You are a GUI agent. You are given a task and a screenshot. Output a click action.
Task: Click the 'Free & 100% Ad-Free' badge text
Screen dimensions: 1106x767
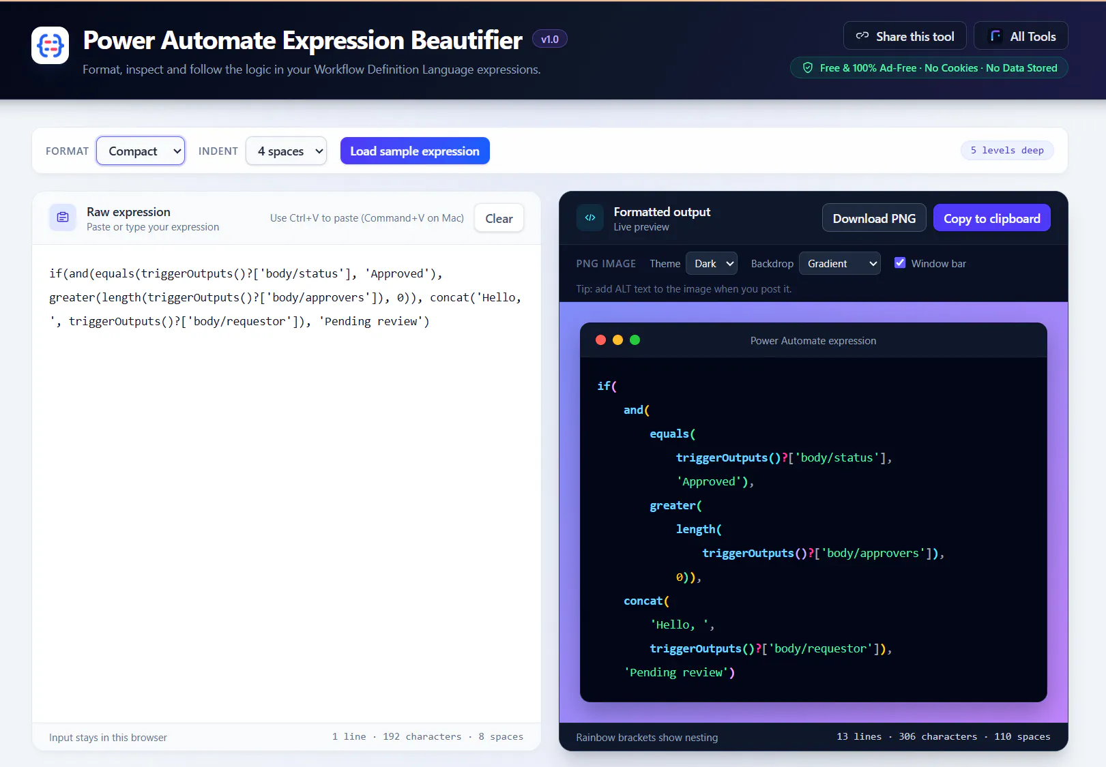pyautogui.click(x=938, y=68)
